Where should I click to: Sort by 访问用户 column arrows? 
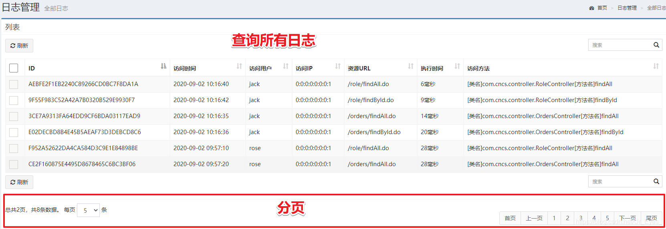(x=286, y=66)
